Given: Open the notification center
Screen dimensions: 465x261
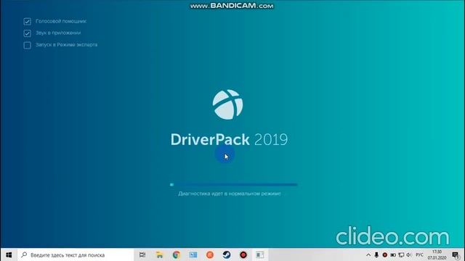Looking at the screenshot, I should click(x=456, y=254).
